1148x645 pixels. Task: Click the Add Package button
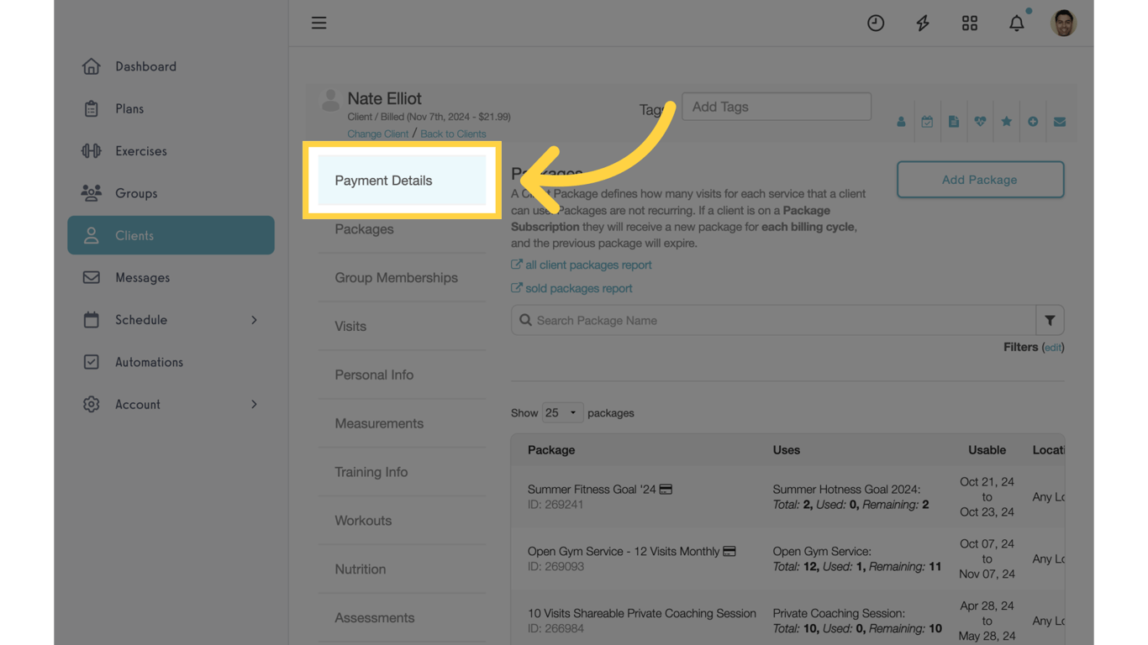coord(980,180)
